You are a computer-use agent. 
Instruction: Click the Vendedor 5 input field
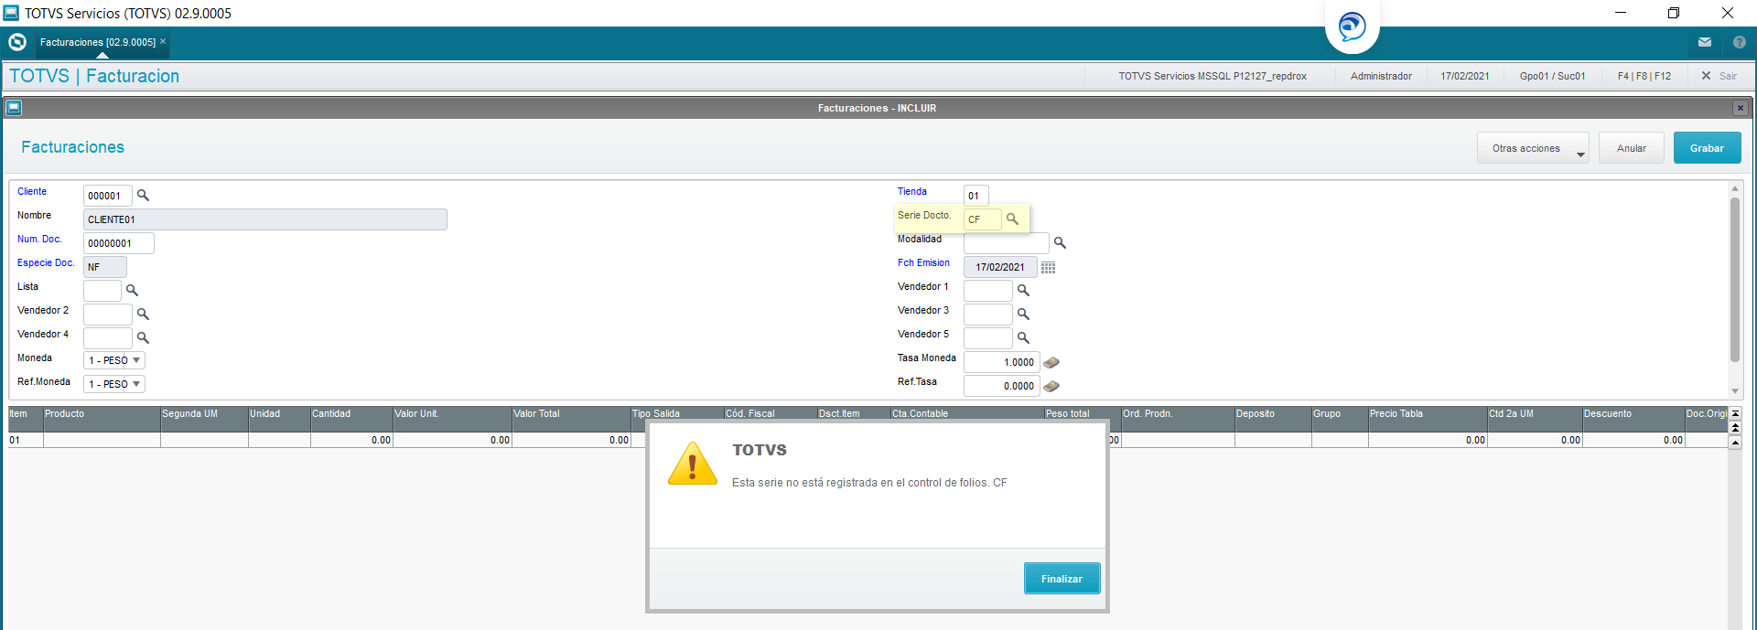coord(988,338)
